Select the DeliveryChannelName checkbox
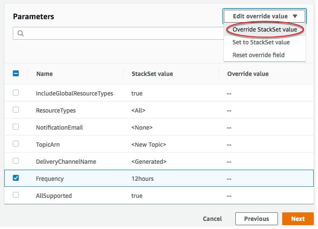The image size is (318, 229). tap(16, 161)
